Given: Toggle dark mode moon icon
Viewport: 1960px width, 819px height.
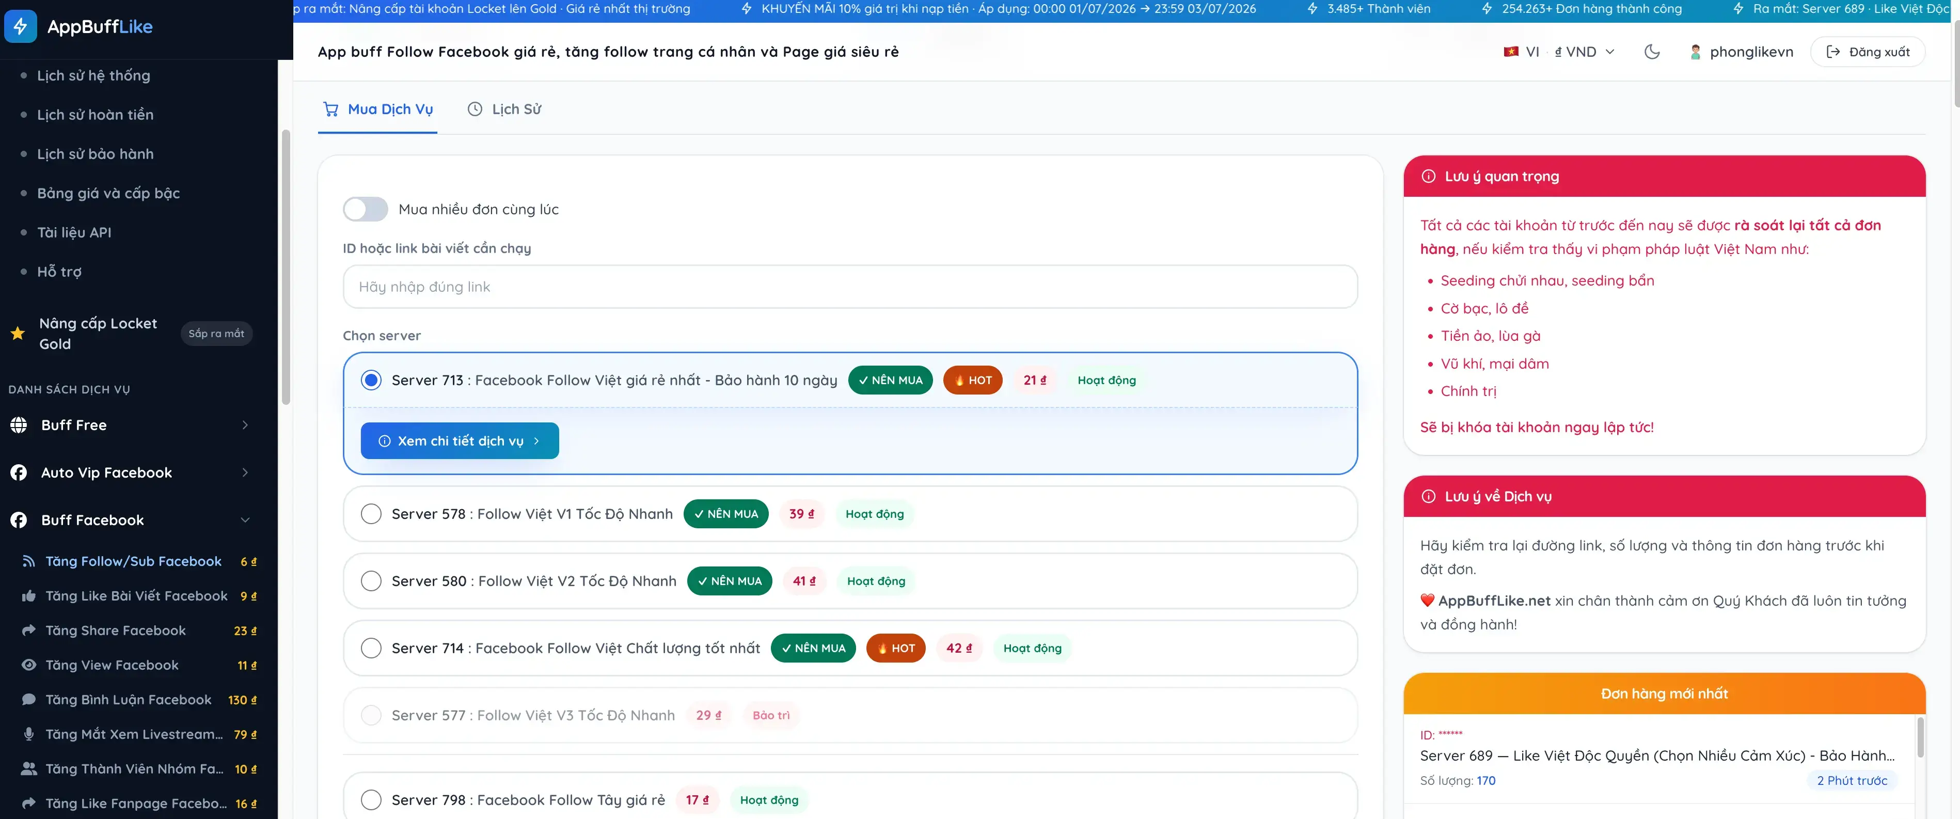Looking at the screenshot, I should (1652, 52).
